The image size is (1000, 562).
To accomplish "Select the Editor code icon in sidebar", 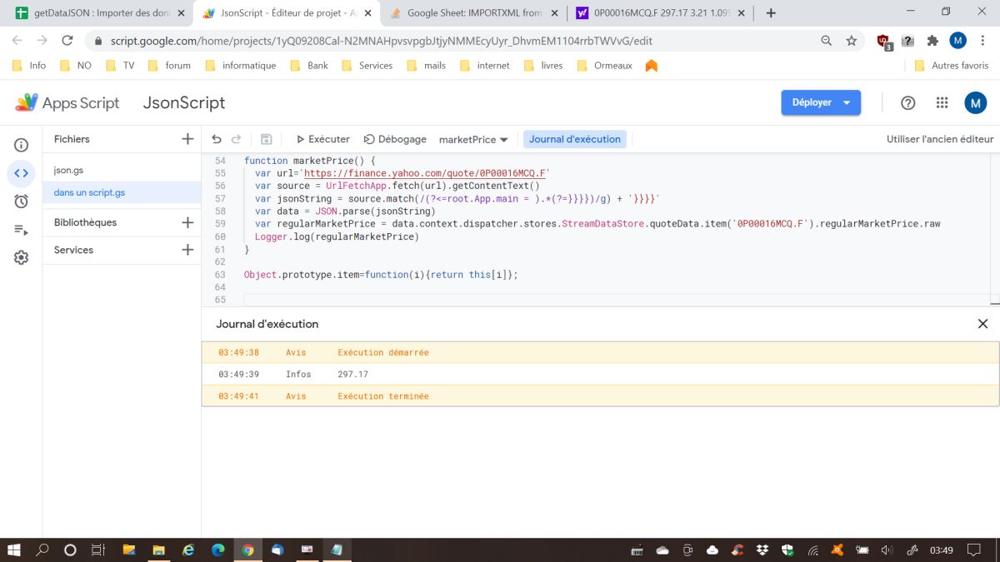I will pyautogui.click(x=22, y=173).
